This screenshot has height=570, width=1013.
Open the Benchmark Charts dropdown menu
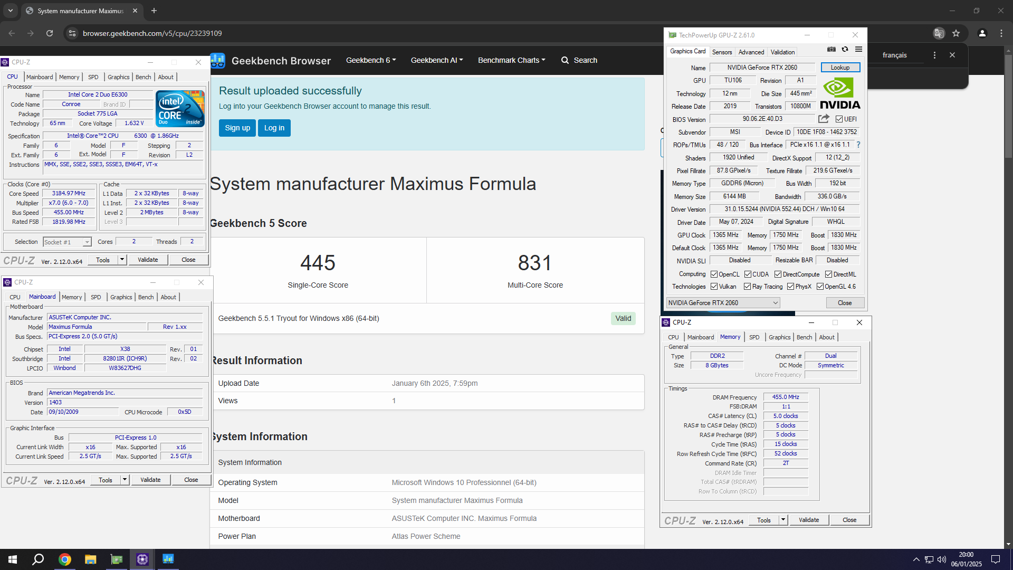511,60
